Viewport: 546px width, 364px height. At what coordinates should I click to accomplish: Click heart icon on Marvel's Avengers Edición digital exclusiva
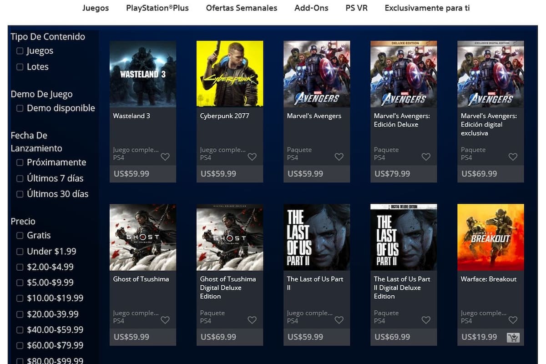click(x=513, y=157)
